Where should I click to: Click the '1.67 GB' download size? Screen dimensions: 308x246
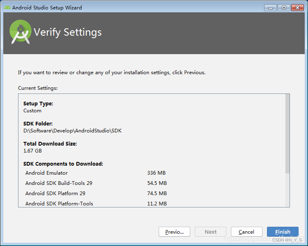[33, 151]
